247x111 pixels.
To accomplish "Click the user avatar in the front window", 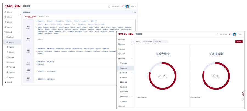I will click(x=234, y=34).
